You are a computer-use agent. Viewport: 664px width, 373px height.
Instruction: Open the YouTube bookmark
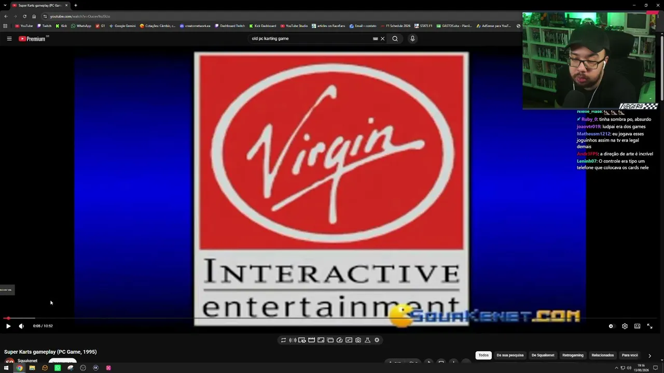click(x=24, y=26)
